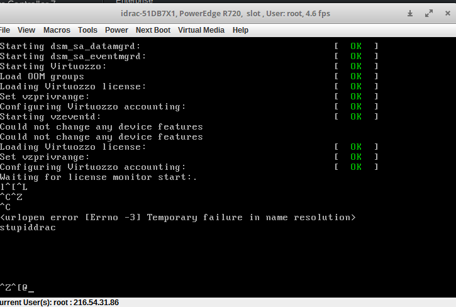Click the 'stupiddrac' text in console
This screenshot has width=456, height=307.
click(x=28, y=227)
